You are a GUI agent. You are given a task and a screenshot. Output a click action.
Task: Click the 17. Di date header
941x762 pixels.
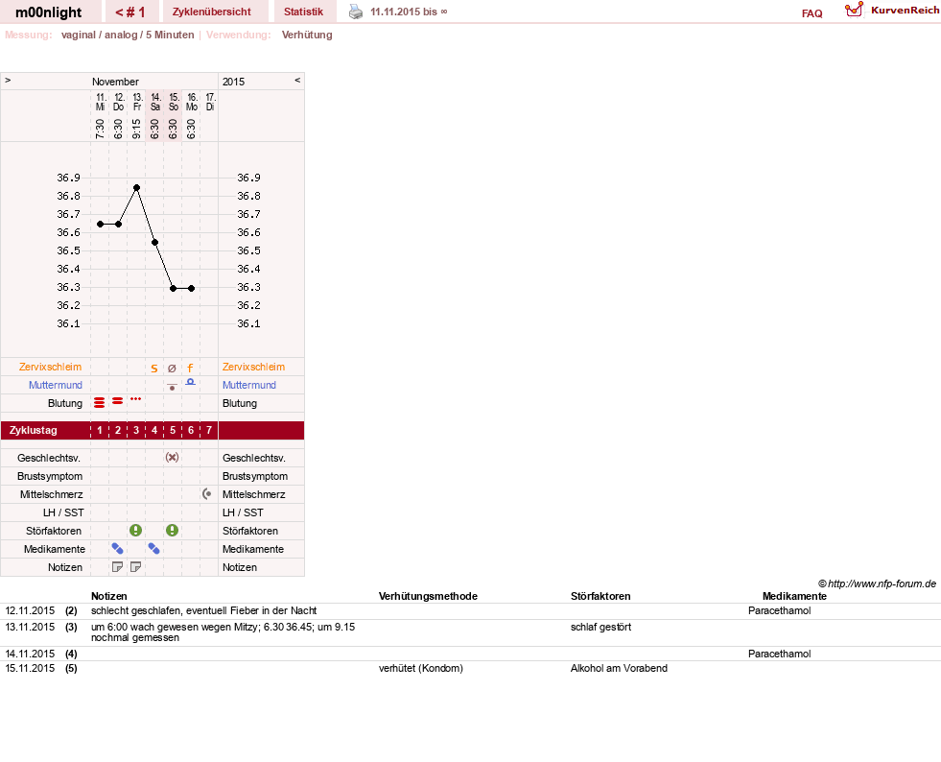click(x=210, y=102)
